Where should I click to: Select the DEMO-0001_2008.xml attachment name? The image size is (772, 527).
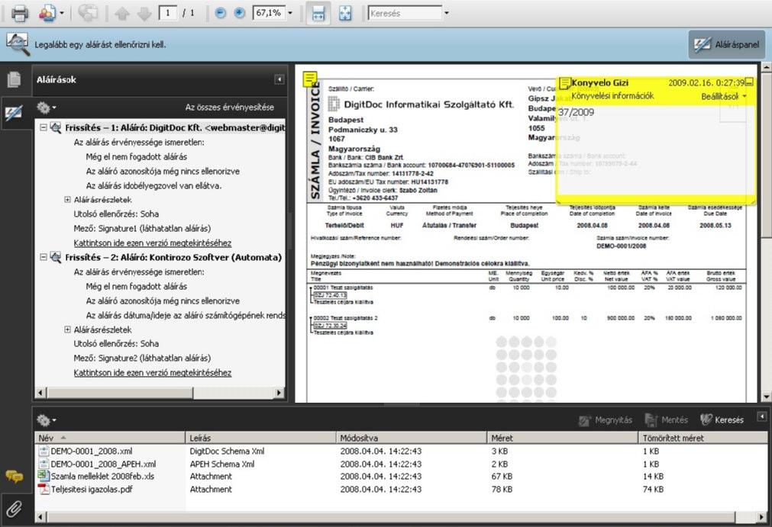coord(92,451)
